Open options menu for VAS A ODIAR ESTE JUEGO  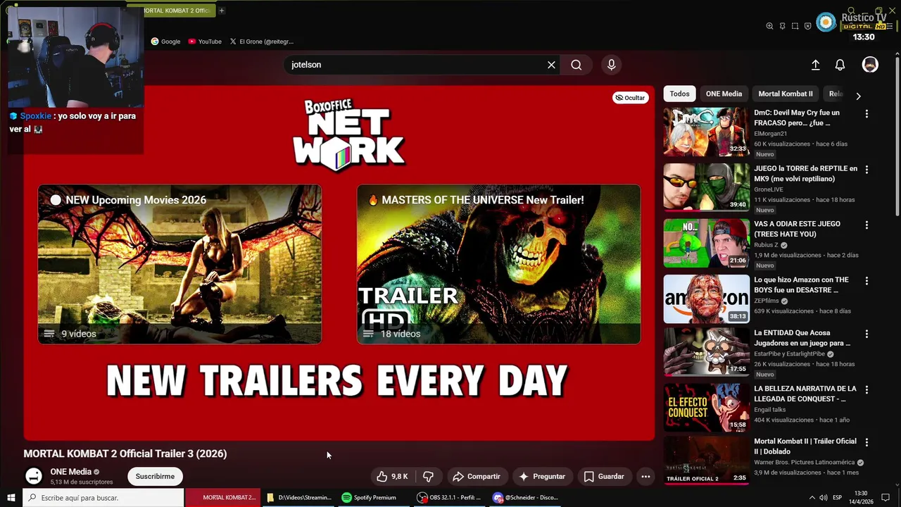click(867, 225)
